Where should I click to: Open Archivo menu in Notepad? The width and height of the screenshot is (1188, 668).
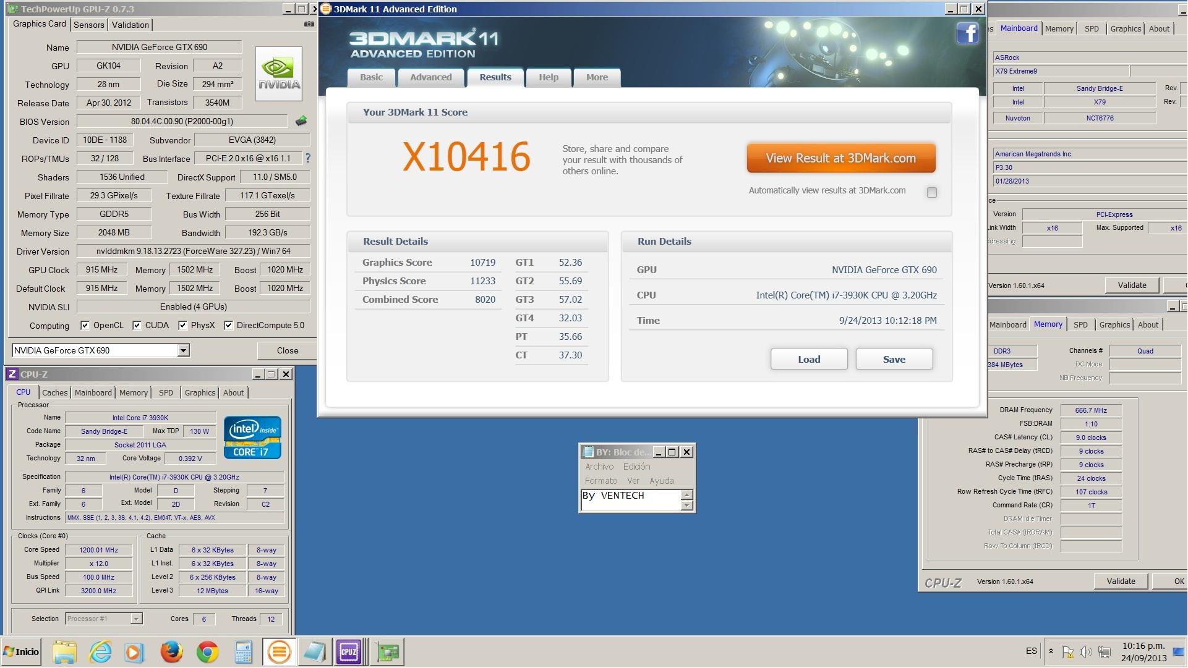point(599,467)
